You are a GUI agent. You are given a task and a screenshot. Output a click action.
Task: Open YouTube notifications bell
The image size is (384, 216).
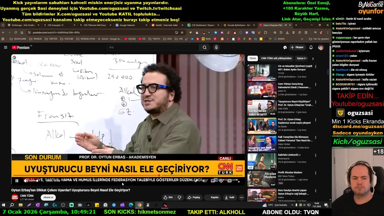311,47
